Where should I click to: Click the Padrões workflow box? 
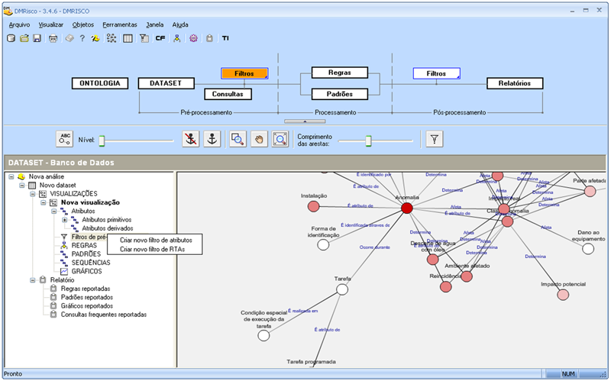point(339,94)
